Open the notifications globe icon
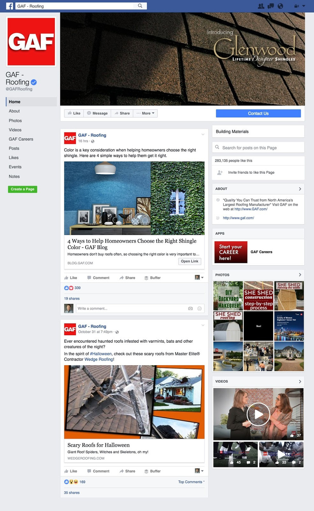The height and width of the screenshot is (511, 314). (x=280, y=6)
